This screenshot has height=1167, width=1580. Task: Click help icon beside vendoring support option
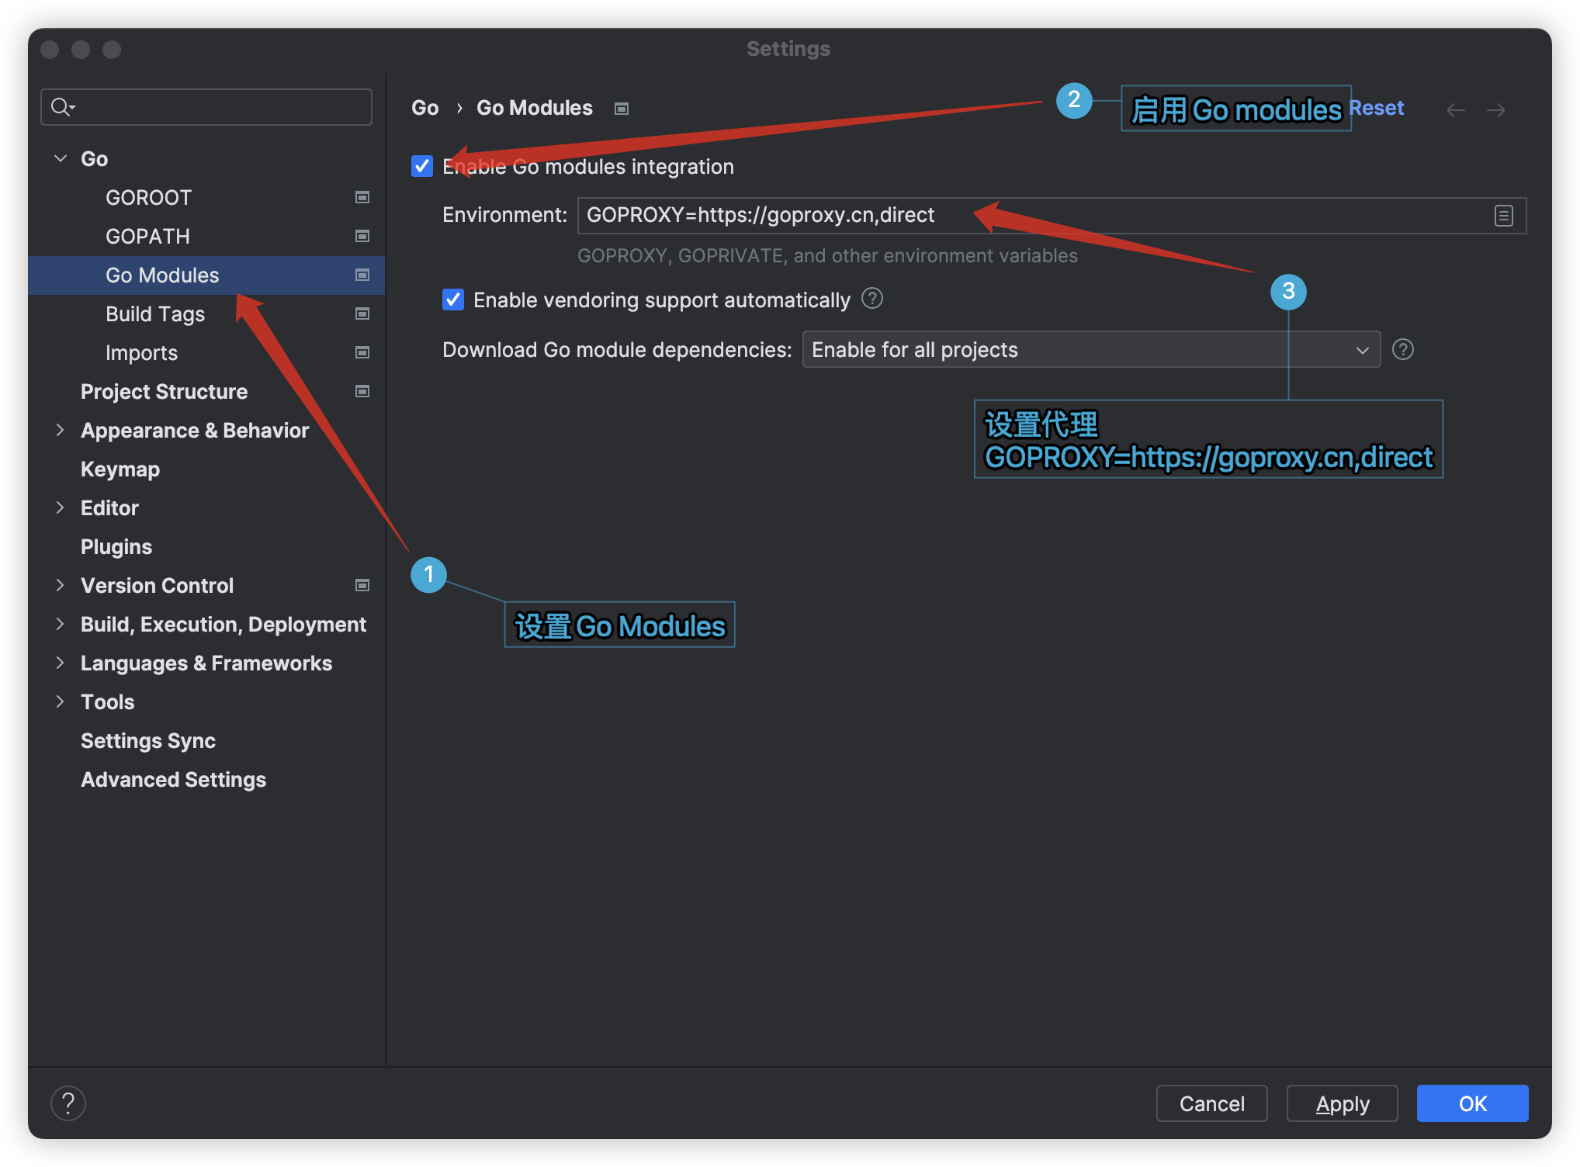[872, 299]
